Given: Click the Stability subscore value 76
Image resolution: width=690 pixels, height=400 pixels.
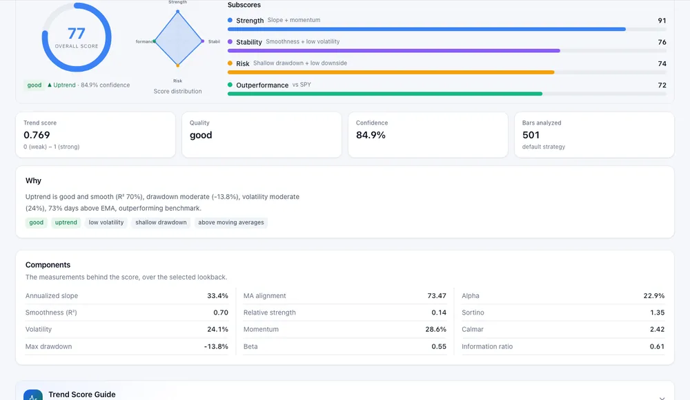Looking at the screenshot, I should coord(662,42).
